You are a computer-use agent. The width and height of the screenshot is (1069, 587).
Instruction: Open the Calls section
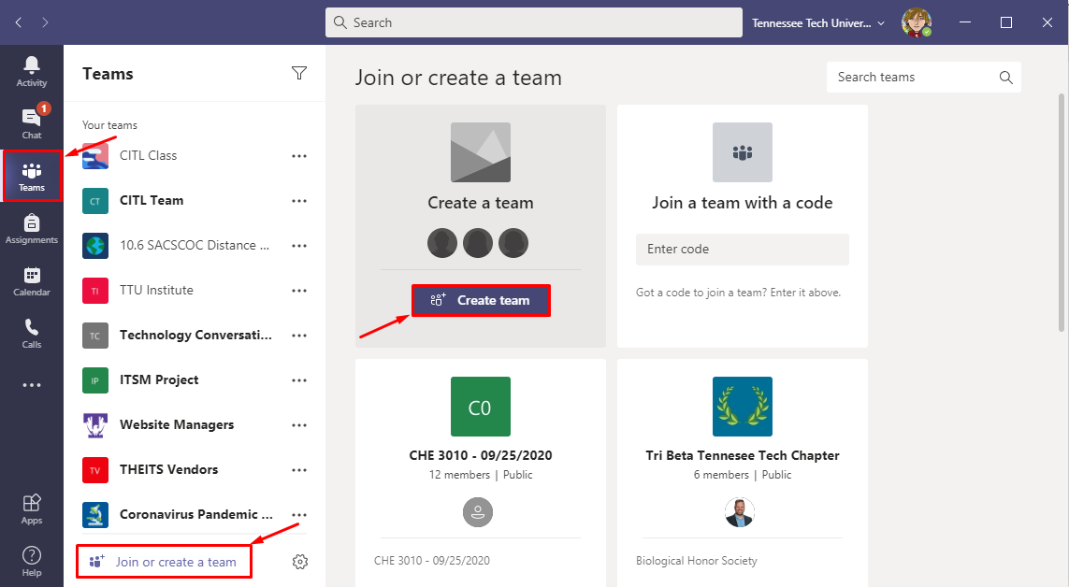[x=32, y=333]
